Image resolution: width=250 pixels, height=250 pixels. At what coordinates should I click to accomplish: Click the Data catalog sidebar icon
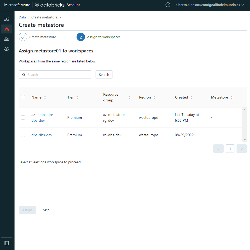(x=7, y=29)
